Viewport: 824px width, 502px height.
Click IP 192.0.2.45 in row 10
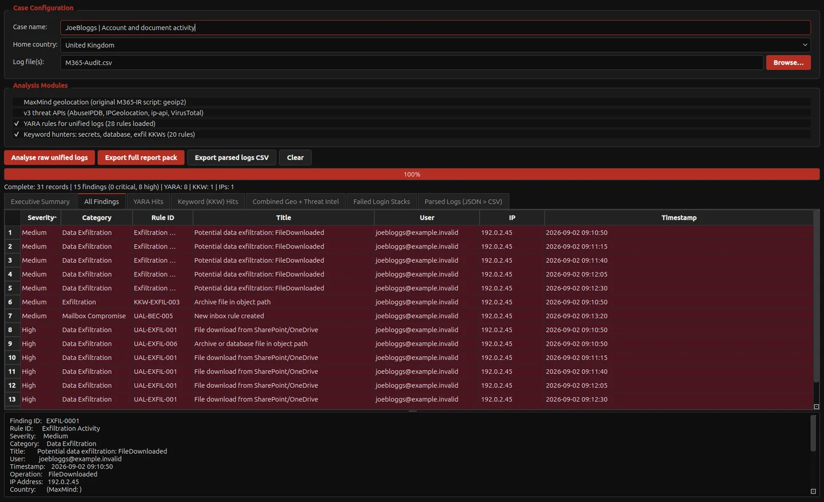(512, 358)
